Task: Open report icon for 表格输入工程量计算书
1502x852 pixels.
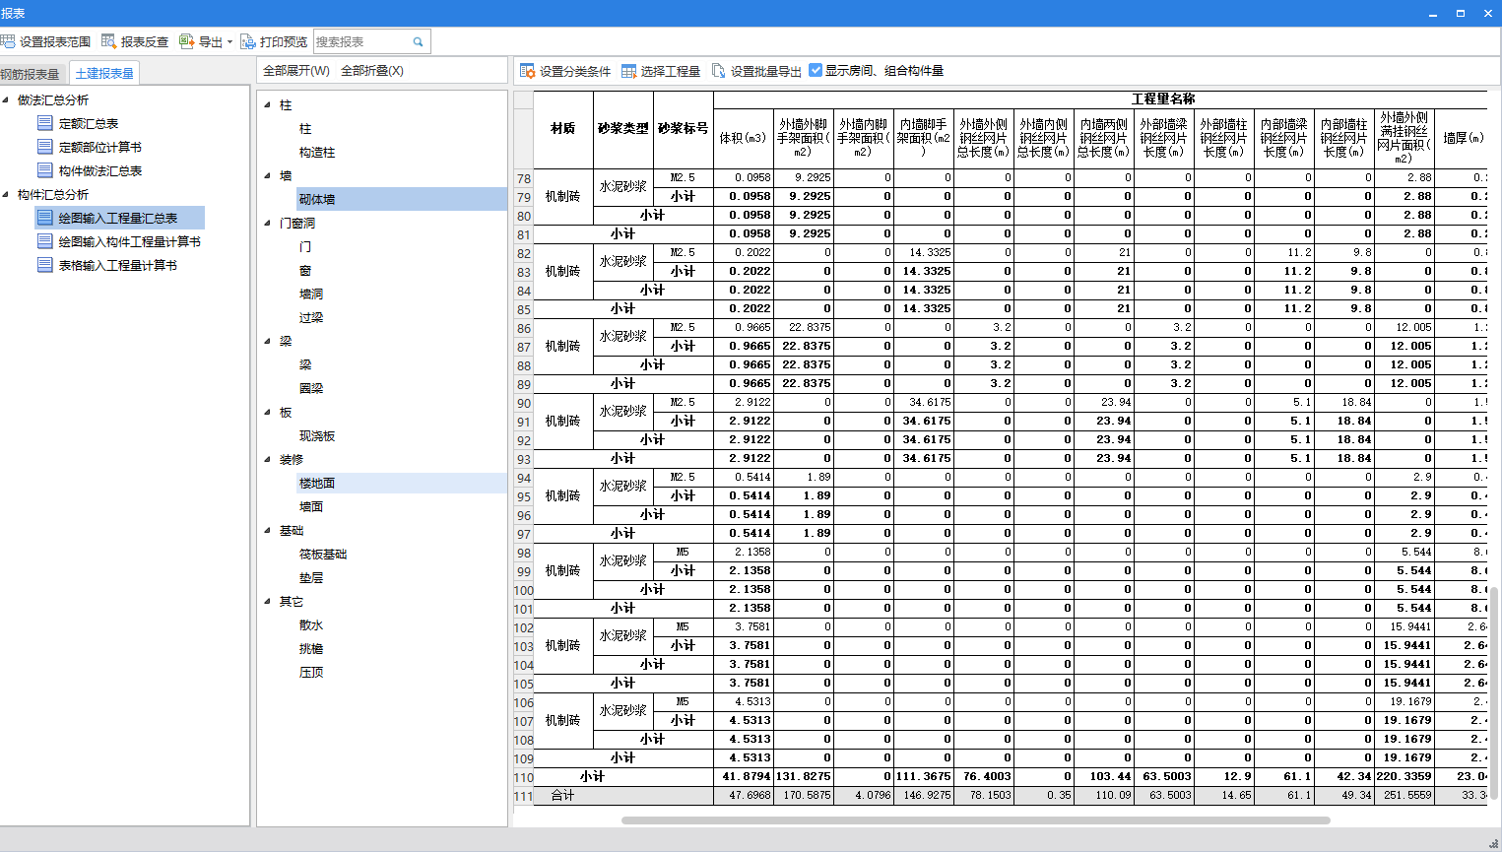Action: pos(44,265)
